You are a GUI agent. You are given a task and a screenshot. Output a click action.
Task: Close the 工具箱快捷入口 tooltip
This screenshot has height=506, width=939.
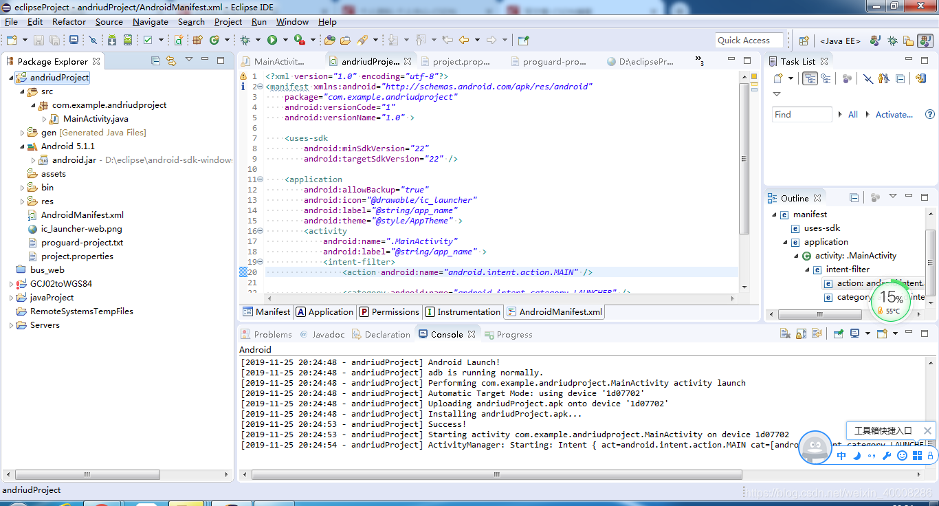927,431
